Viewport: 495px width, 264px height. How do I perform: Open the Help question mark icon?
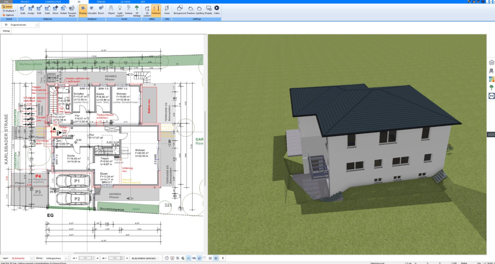point(483,2)
